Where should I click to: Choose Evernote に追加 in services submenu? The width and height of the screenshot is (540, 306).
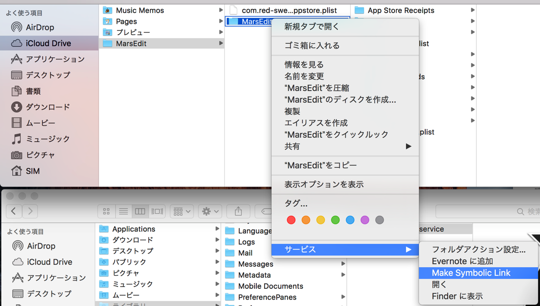(x=478, y=261)
